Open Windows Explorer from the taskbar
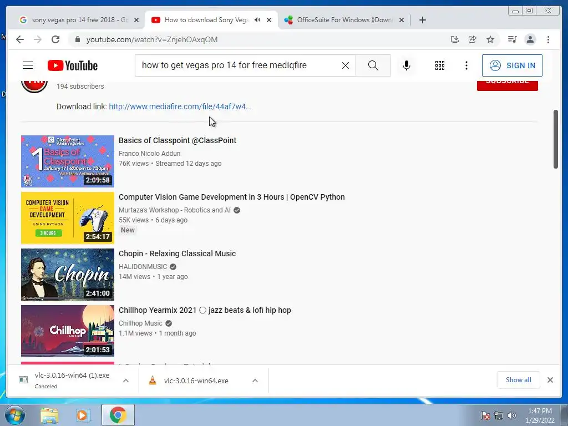The width and height of the screenshot is (568, 426). pos(49,415)
